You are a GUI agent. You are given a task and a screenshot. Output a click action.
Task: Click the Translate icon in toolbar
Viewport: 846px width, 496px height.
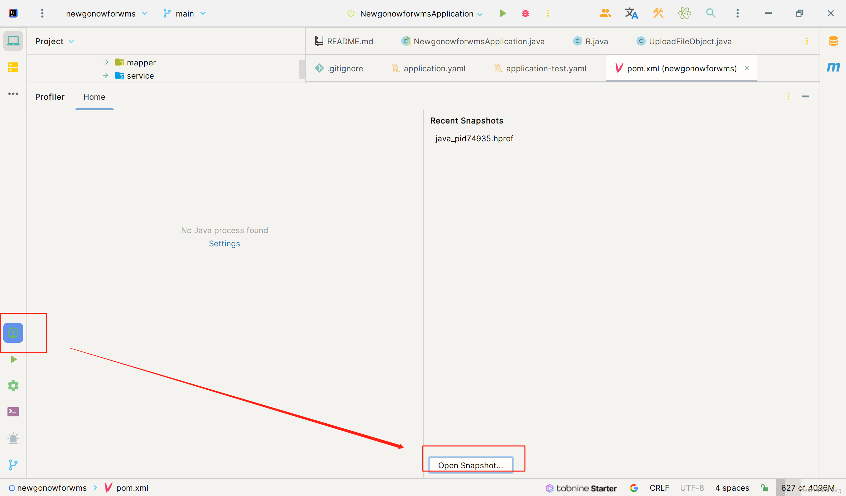pos(631,14)
